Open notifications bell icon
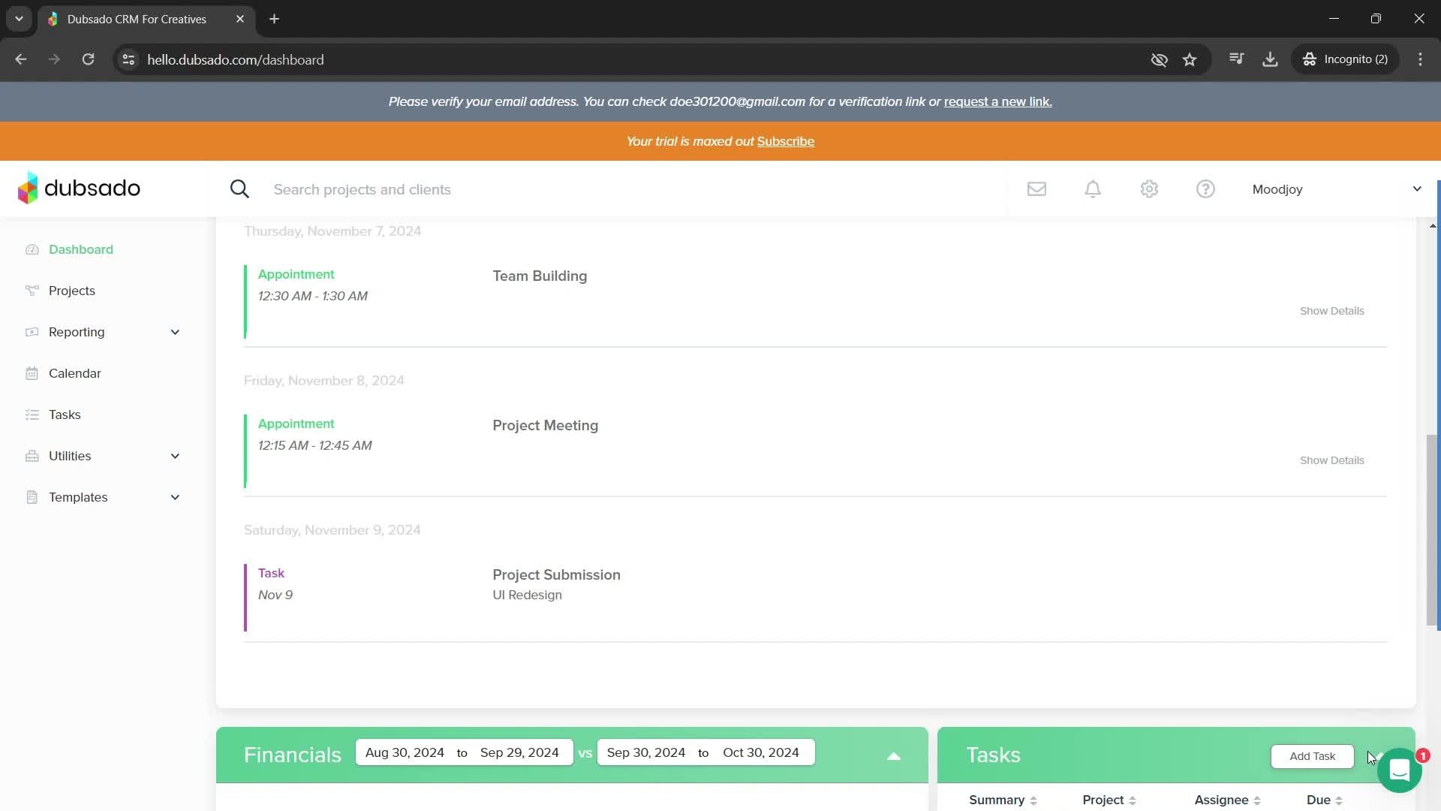1441x811 pixels. (1093, 189)
